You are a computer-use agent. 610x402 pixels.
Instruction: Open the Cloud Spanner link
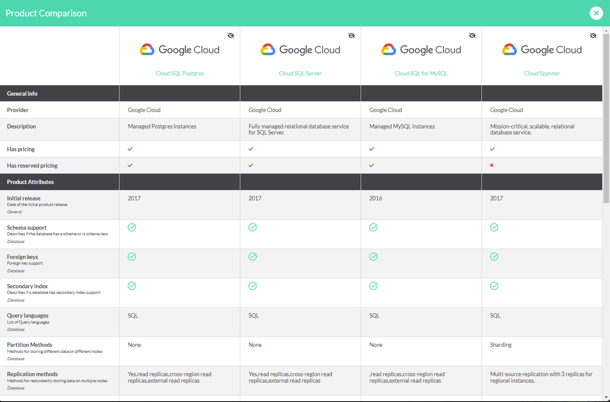point(542,73)
